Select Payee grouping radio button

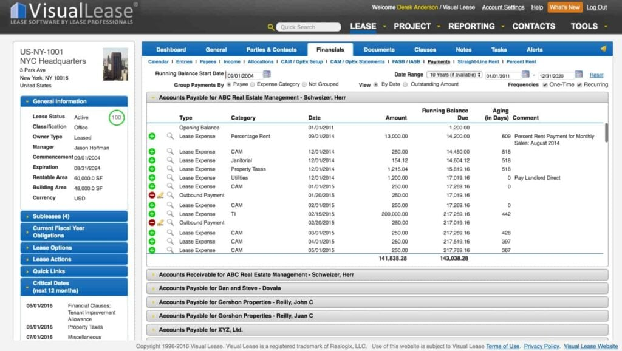point(229,84)
